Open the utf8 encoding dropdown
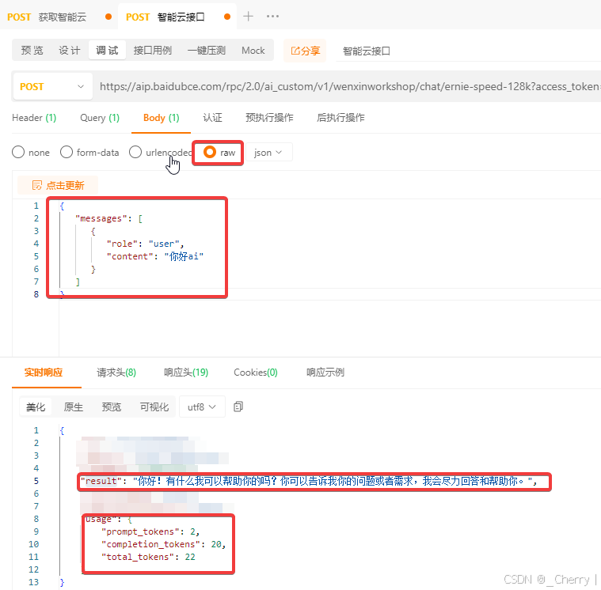Image resolution: width=601 pixels, height=590 pixels. coord(202,407)
